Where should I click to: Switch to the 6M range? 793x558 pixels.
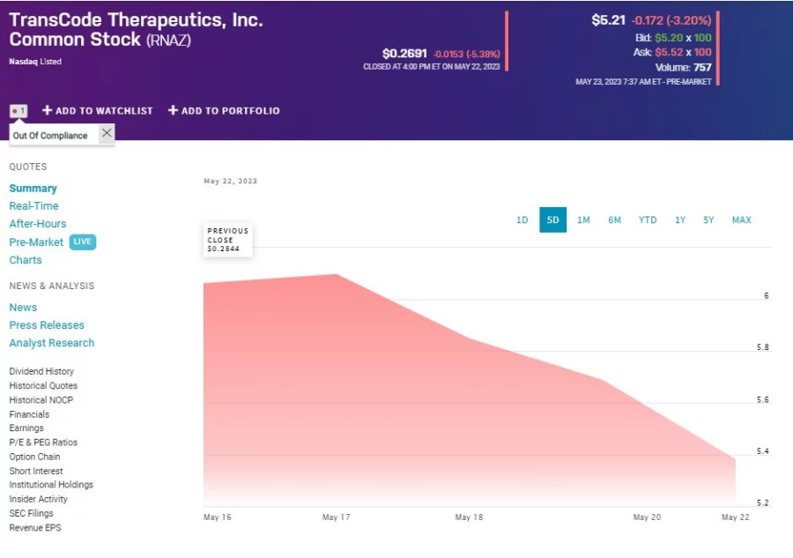(614, 219)
